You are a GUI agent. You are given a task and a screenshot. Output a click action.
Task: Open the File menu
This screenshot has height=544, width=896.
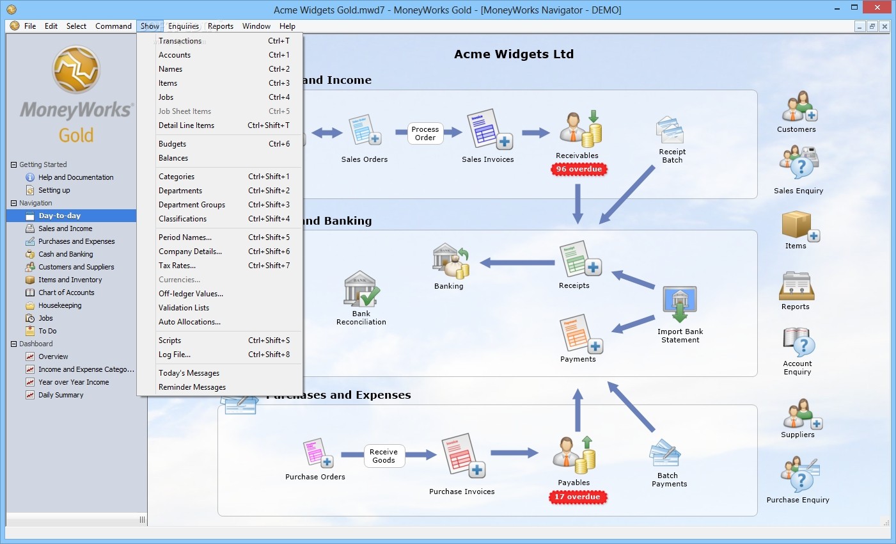point(30,26)
